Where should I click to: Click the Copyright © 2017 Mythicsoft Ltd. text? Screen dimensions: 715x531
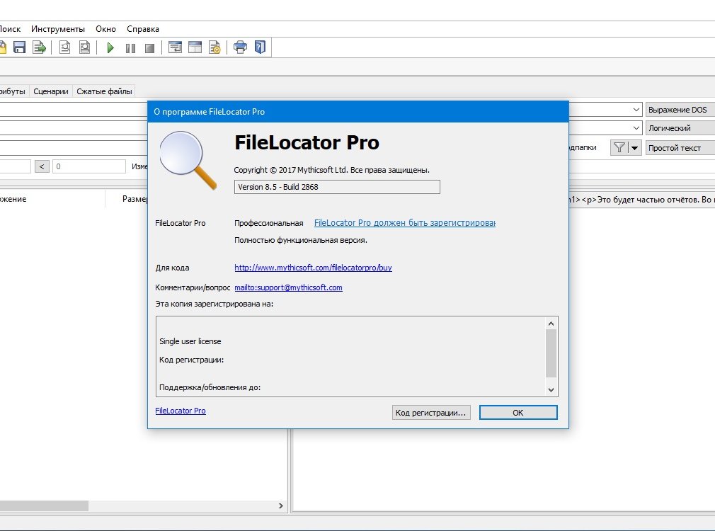331,170
